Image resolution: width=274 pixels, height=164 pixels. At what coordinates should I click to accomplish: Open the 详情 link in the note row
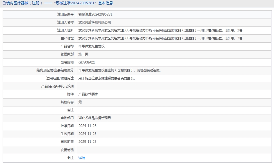click(x=82, y=158)
